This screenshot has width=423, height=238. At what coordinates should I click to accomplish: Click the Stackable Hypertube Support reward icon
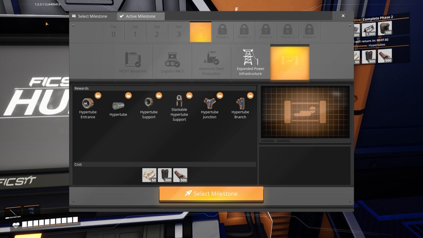coord(179,101)
